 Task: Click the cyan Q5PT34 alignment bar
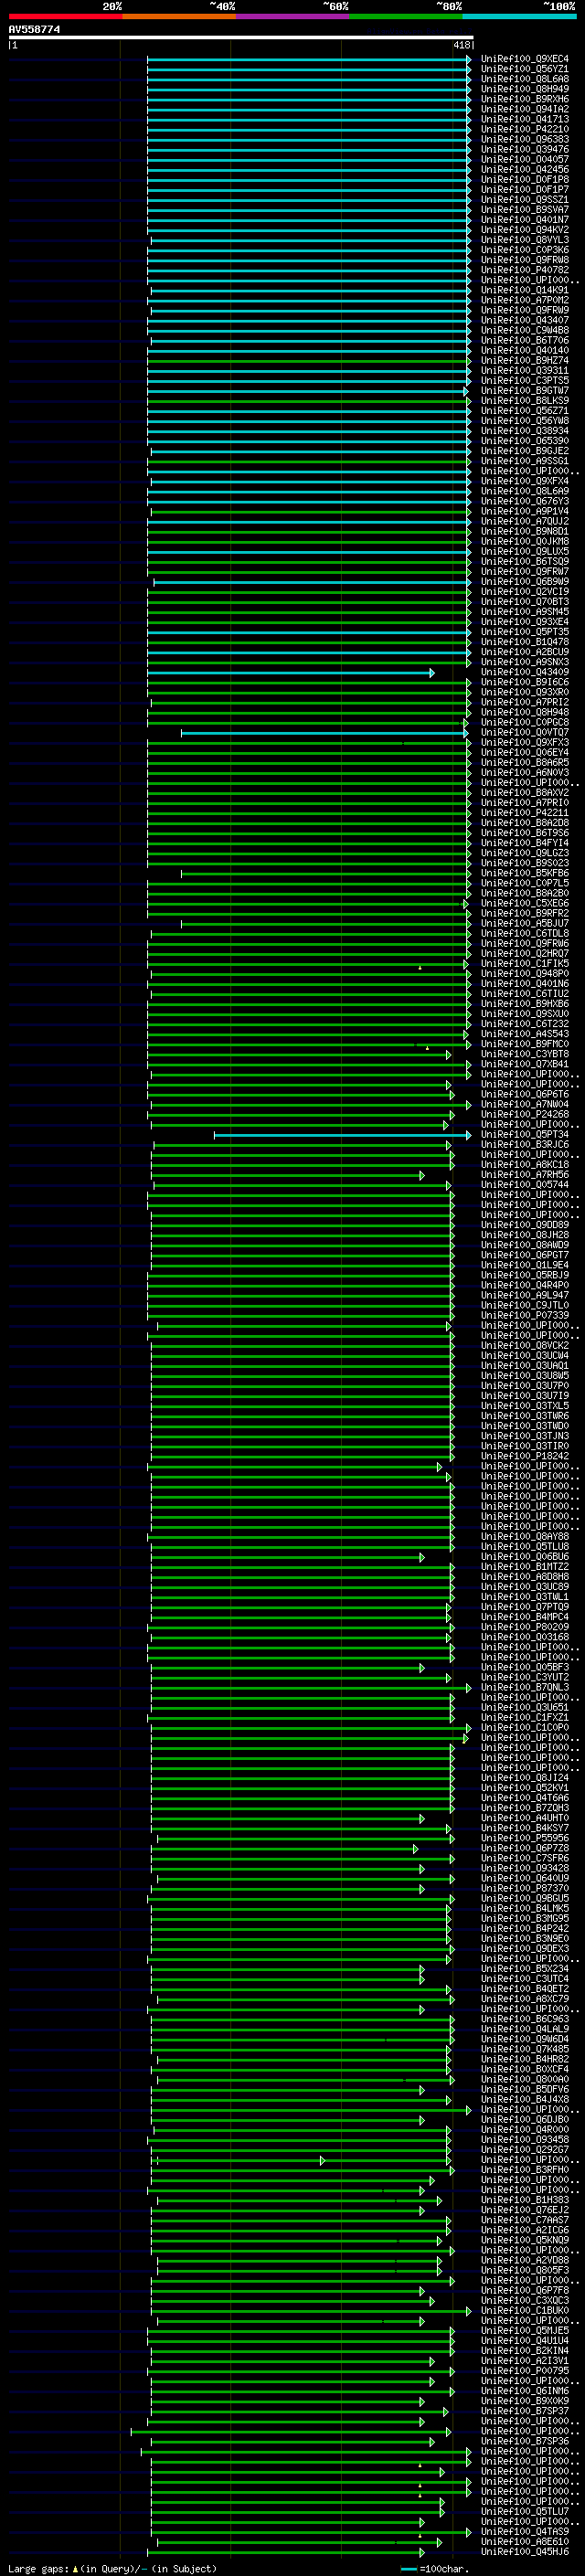click(x=343, y=1135)
